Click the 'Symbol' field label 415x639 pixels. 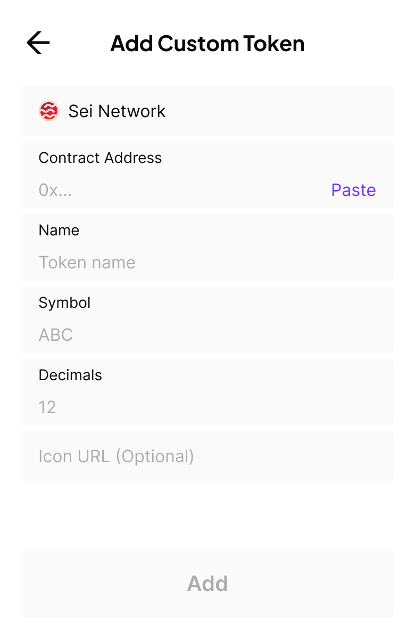pyautogui.click(x=65, y=302)
